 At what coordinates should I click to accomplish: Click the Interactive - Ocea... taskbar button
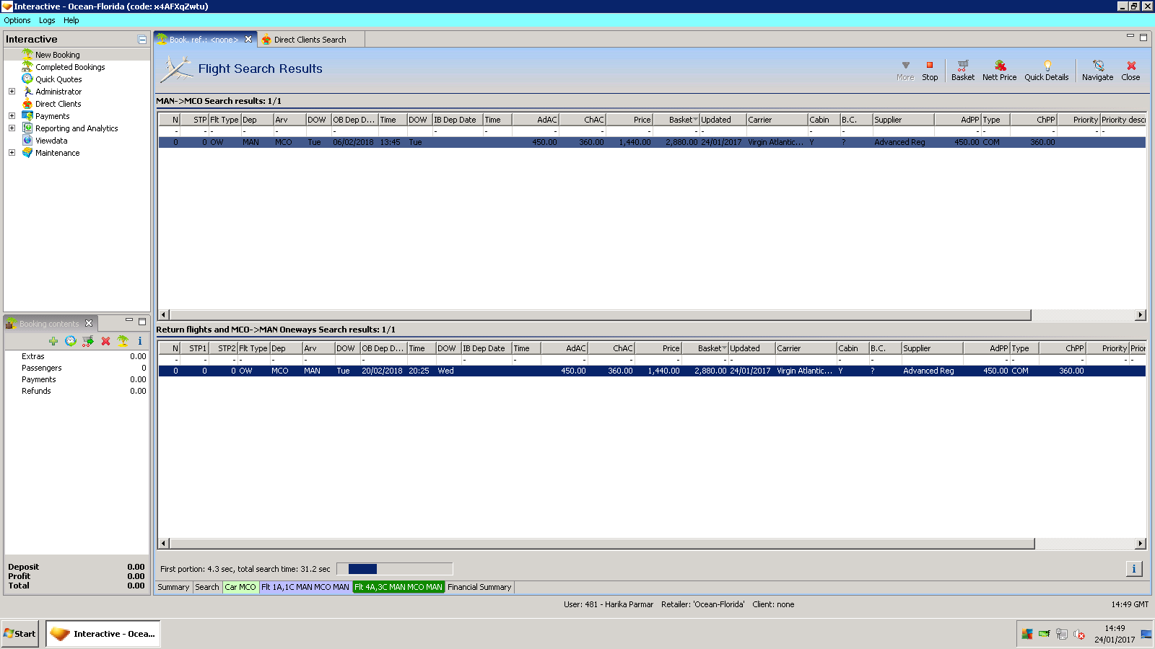103,634
